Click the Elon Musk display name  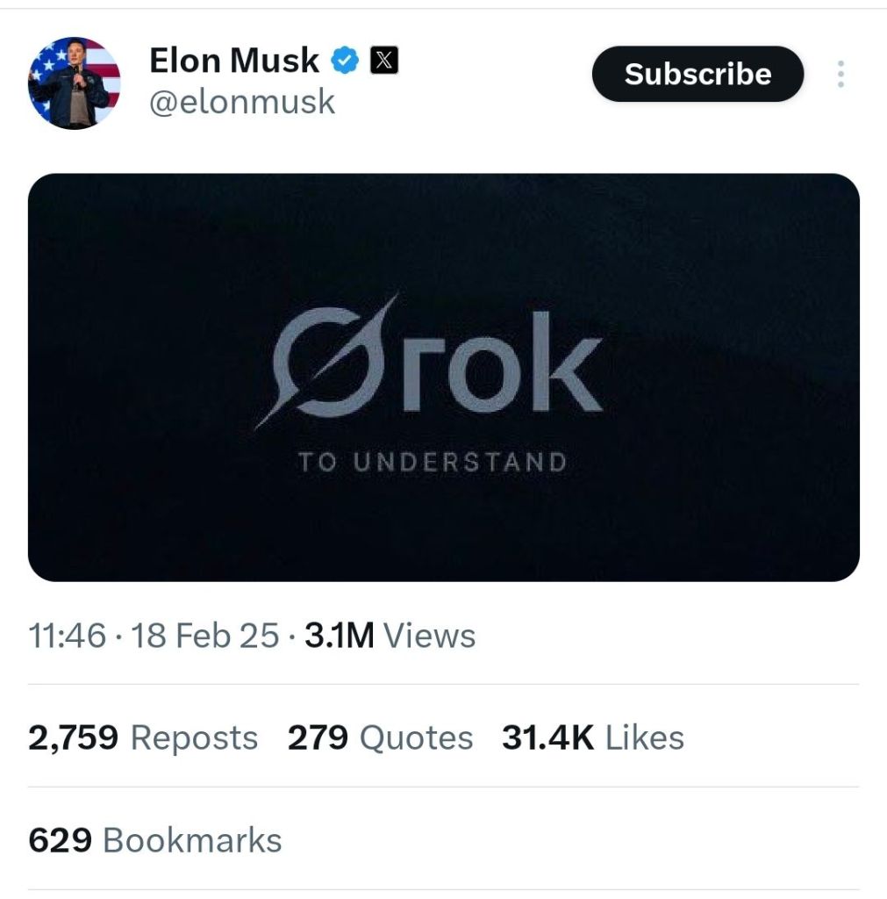[x=234, y=61]
